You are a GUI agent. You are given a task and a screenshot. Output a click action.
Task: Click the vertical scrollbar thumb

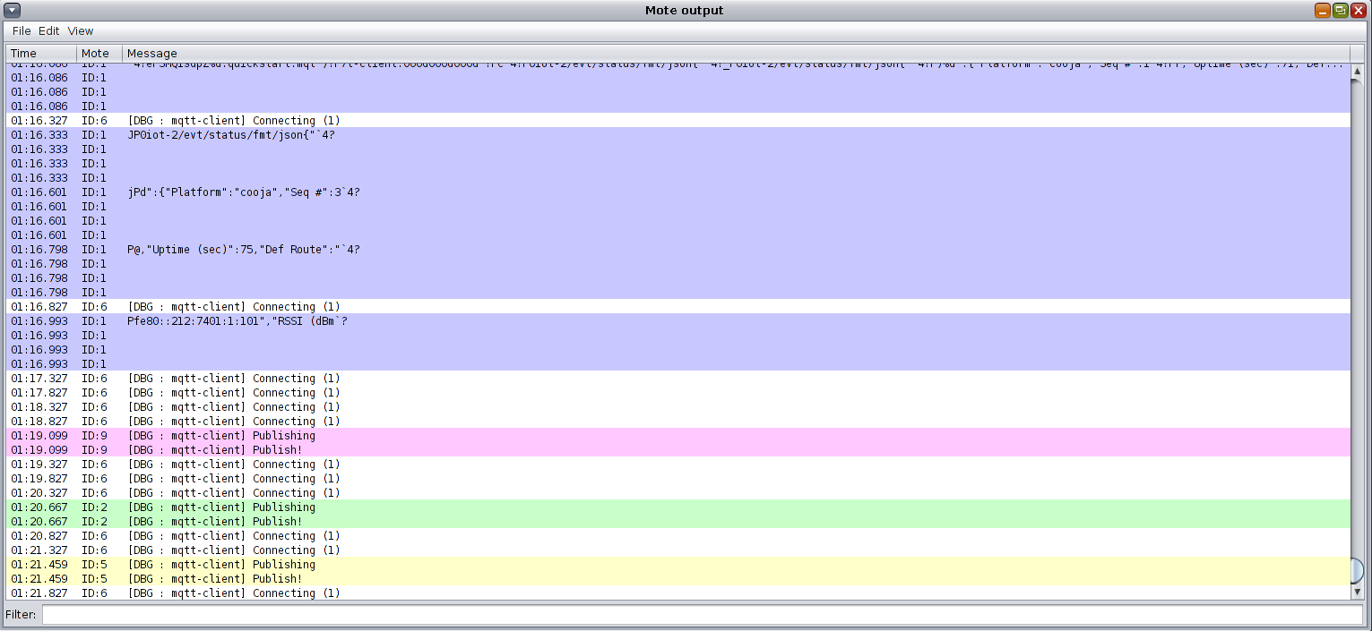click(x=1357, y=569)
